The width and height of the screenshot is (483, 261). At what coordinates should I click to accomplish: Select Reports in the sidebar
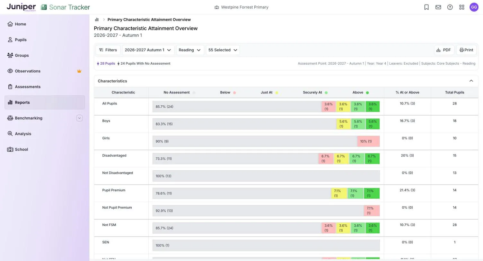(45, 103)
